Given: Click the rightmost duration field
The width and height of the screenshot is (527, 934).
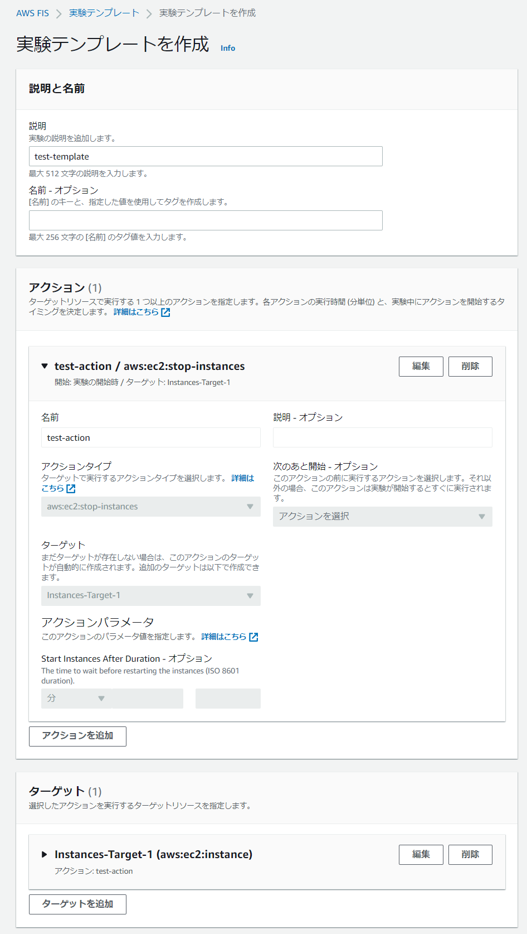Looking at the screenshot, I should pyautogui.click(x=228, y=699).
